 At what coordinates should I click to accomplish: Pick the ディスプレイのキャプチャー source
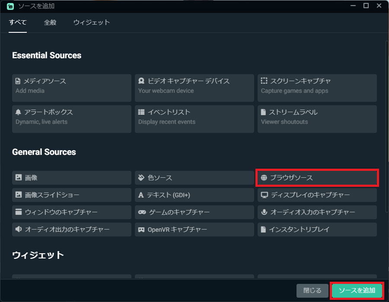pyautogui.click(x=317, y=195)
